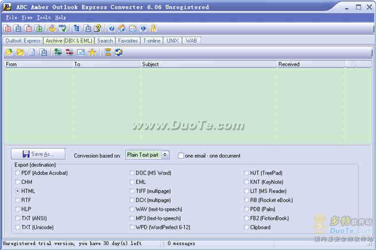The image size is (376, 250).
Task: Click the home page house icon
Action: click(122, 29)
